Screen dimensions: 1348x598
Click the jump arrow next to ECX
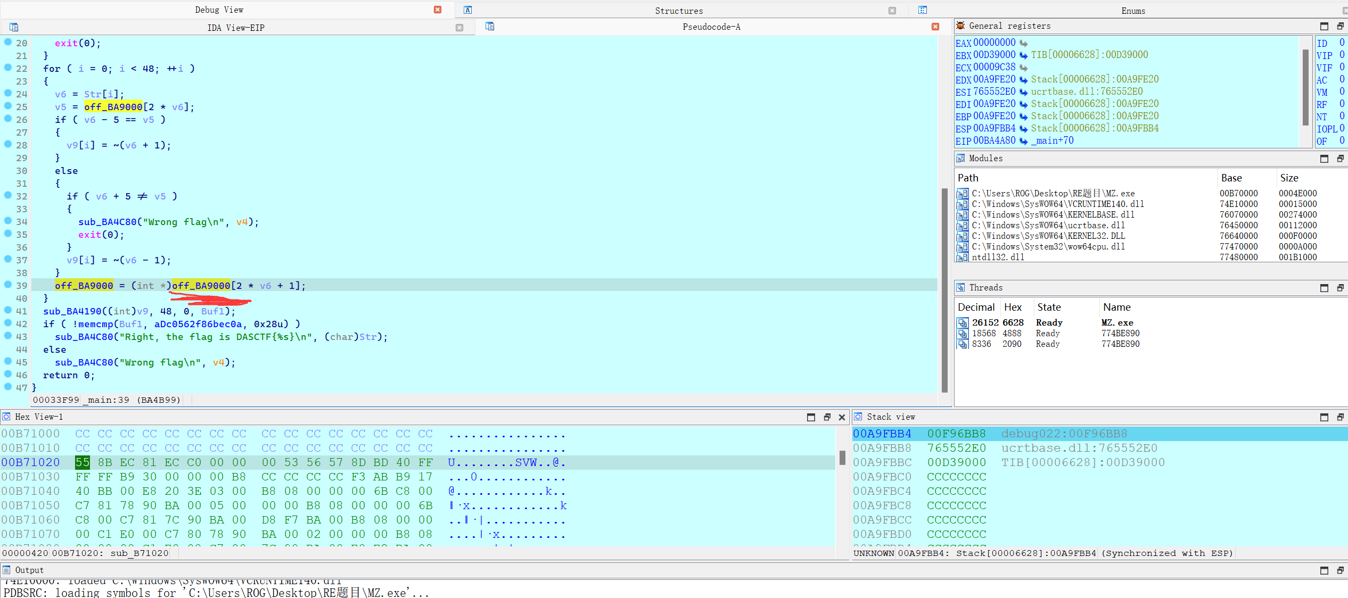click(x=1023, y=68)
